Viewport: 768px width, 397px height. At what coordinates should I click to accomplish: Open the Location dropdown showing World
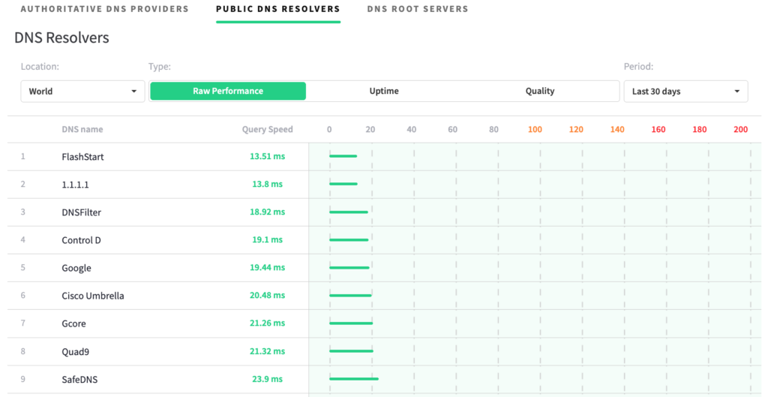coord(82,91)
